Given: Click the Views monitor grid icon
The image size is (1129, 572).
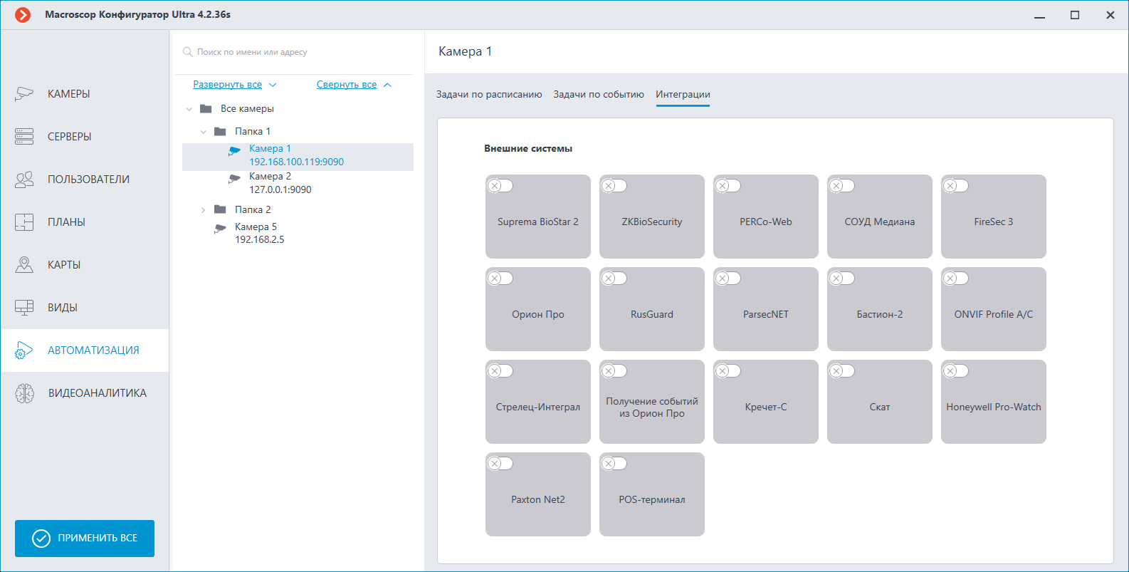Looking at the screenshot, I should click(x=24, y=307).
